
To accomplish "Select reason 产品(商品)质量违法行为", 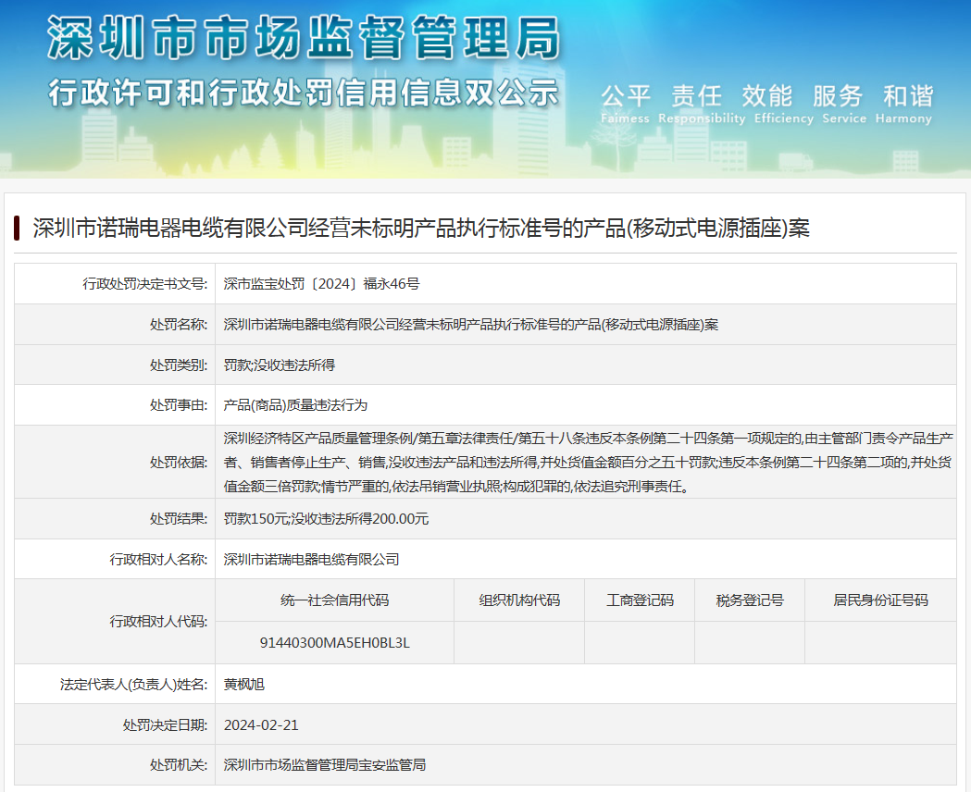I will pyautogui.click(x=295, y=405).
